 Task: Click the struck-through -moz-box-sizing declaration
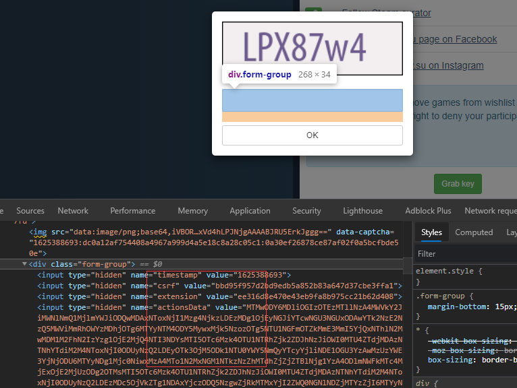pos(472,350)
